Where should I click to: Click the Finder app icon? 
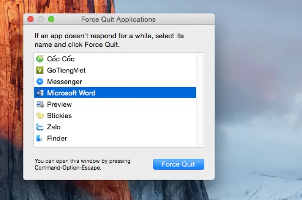pos(40,138)
